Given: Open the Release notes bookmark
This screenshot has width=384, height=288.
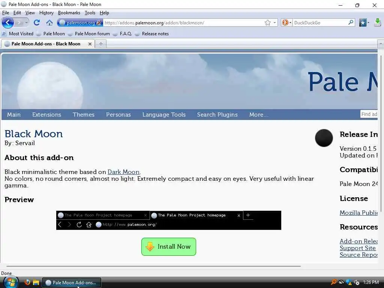Looking at the screenshot, I should [152, 33].
